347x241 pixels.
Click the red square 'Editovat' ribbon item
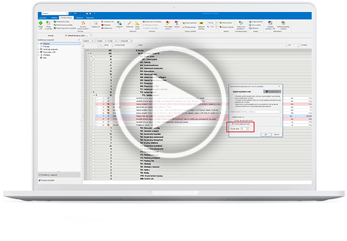[x=106, y=25]
